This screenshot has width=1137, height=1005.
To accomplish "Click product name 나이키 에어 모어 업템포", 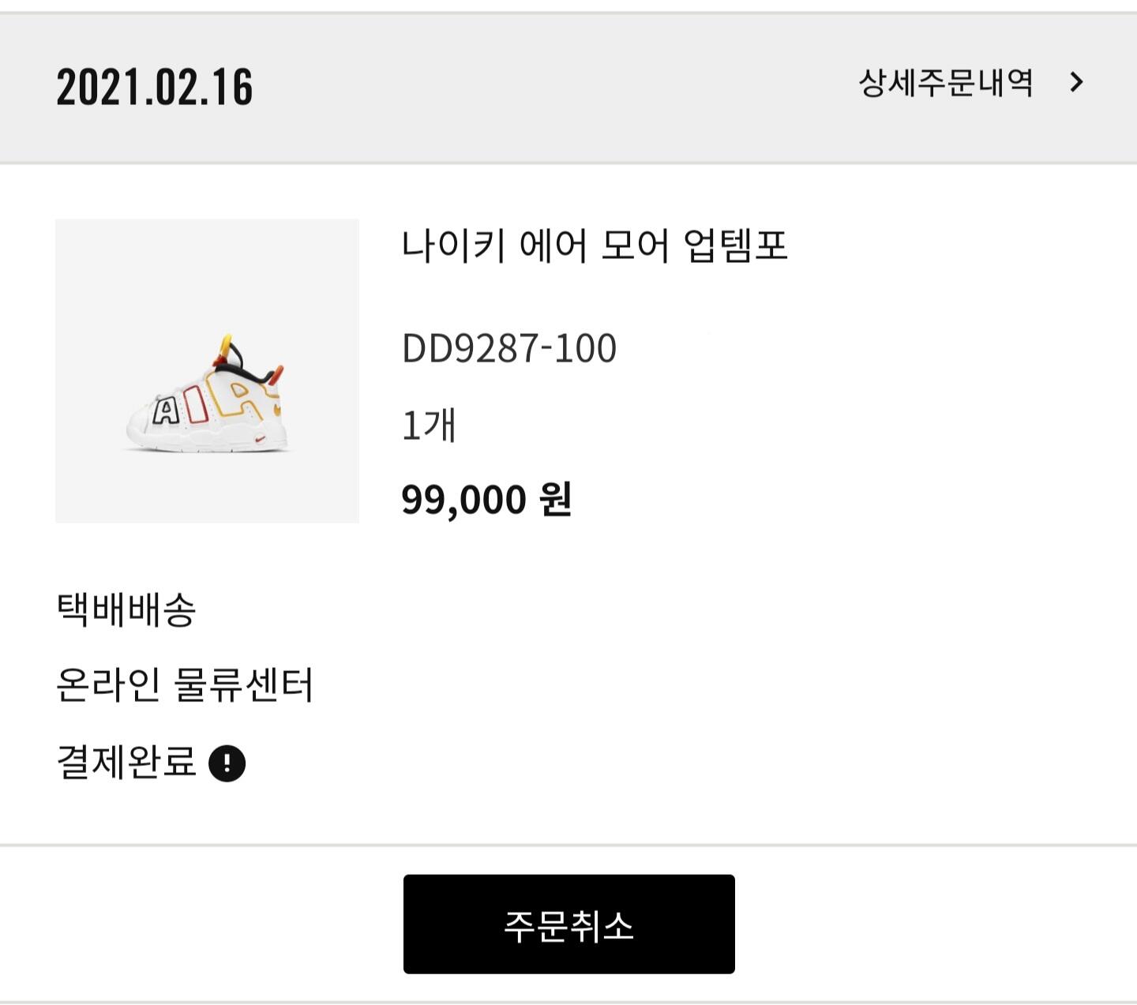I will tap(595, 246).
